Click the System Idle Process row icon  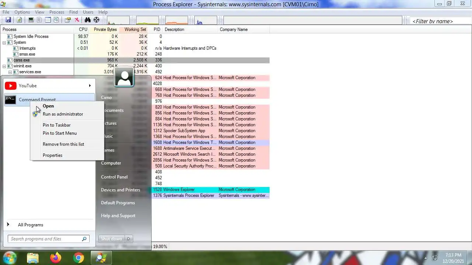[x=10, y=36]
